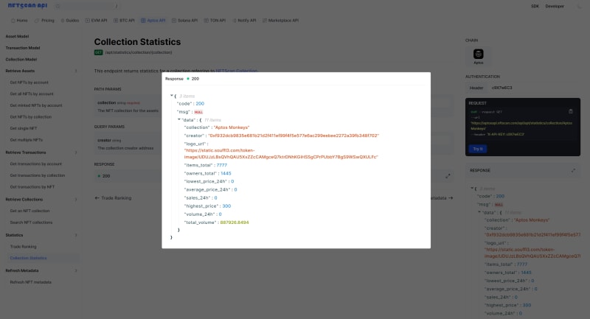Select Collection Statistics in the sidebar
The width and height of the screenshot is (590, 319).
28,258
